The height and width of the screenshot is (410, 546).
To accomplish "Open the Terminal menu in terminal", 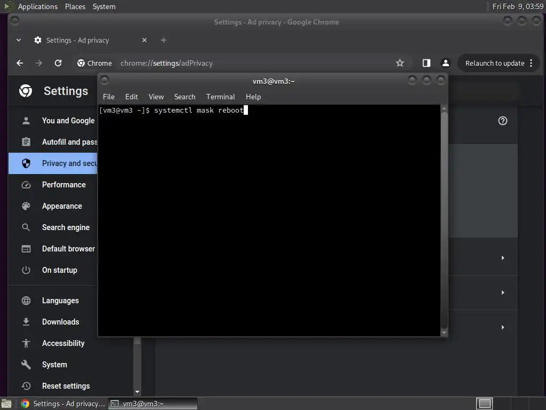I will [x=220, y=97].
